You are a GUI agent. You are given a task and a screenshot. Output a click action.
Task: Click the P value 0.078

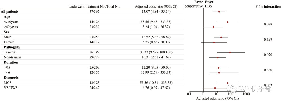(268, 24)
